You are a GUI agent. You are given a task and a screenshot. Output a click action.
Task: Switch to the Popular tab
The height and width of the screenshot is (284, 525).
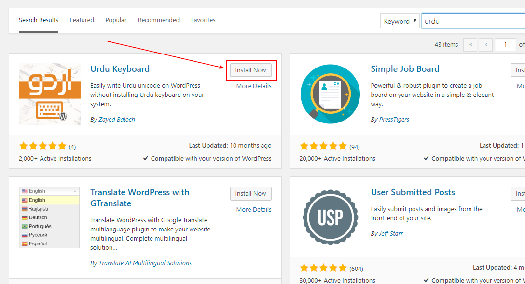point(116,20)
